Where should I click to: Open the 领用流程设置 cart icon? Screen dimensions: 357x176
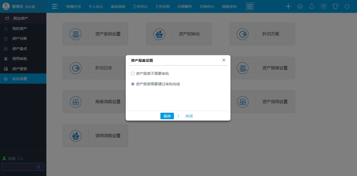[x=76, y=136]
